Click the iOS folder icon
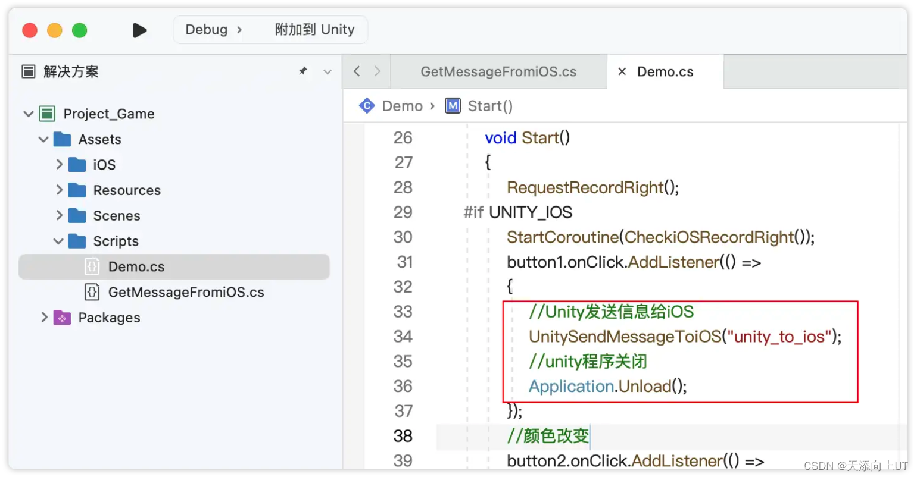 (77, 165)
